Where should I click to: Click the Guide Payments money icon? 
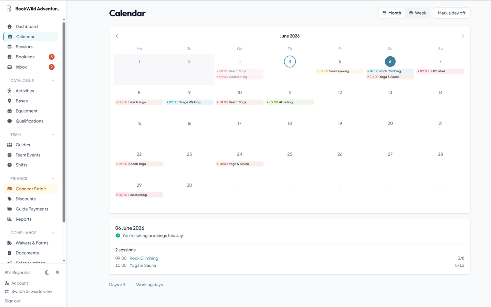pos(10,209)
